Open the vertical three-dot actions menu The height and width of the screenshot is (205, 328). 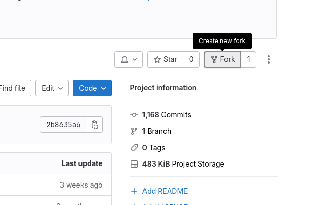269,59
